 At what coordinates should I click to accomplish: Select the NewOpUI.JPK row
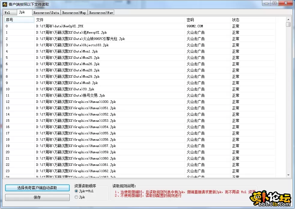tap(90, 26)
